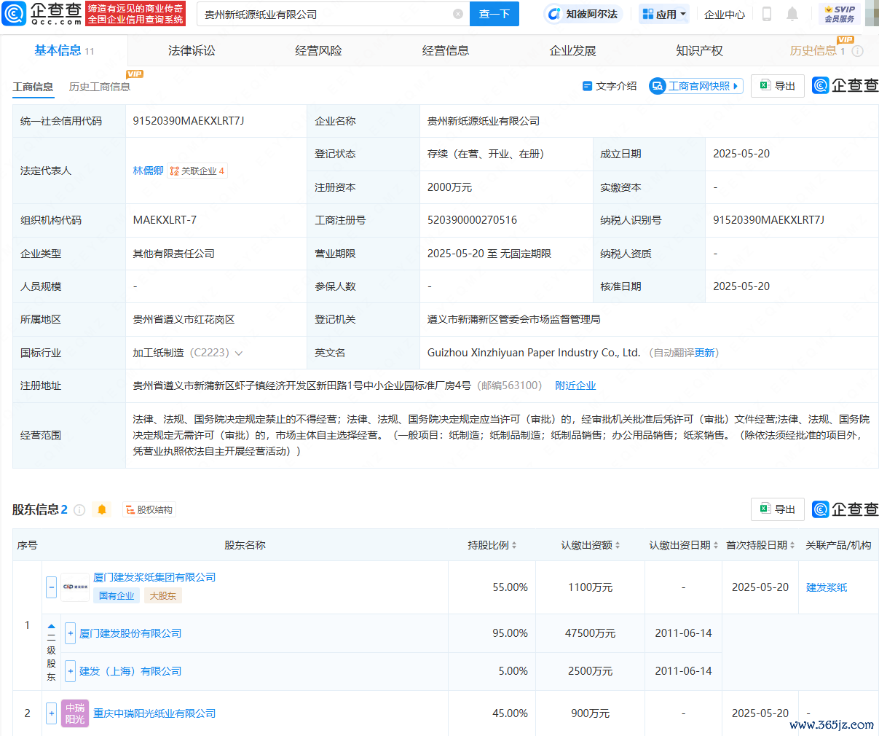Select organization code MAEKXLRT-7

tap(165, 220)
